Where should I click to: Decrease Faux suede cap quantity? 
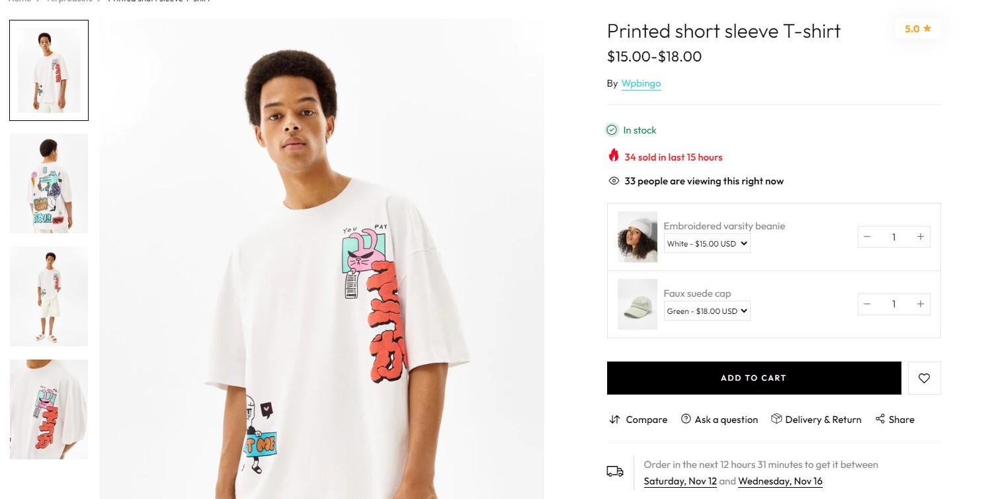[x=867, y=304]
